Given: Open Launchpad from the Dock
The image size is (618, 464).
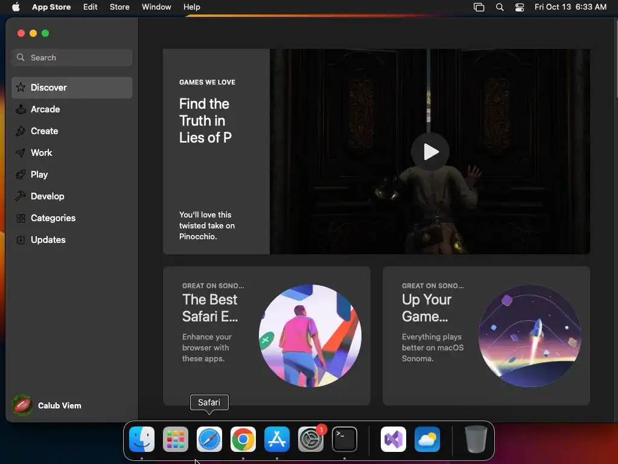Looking at the screenshot, I should pos(176,439).
